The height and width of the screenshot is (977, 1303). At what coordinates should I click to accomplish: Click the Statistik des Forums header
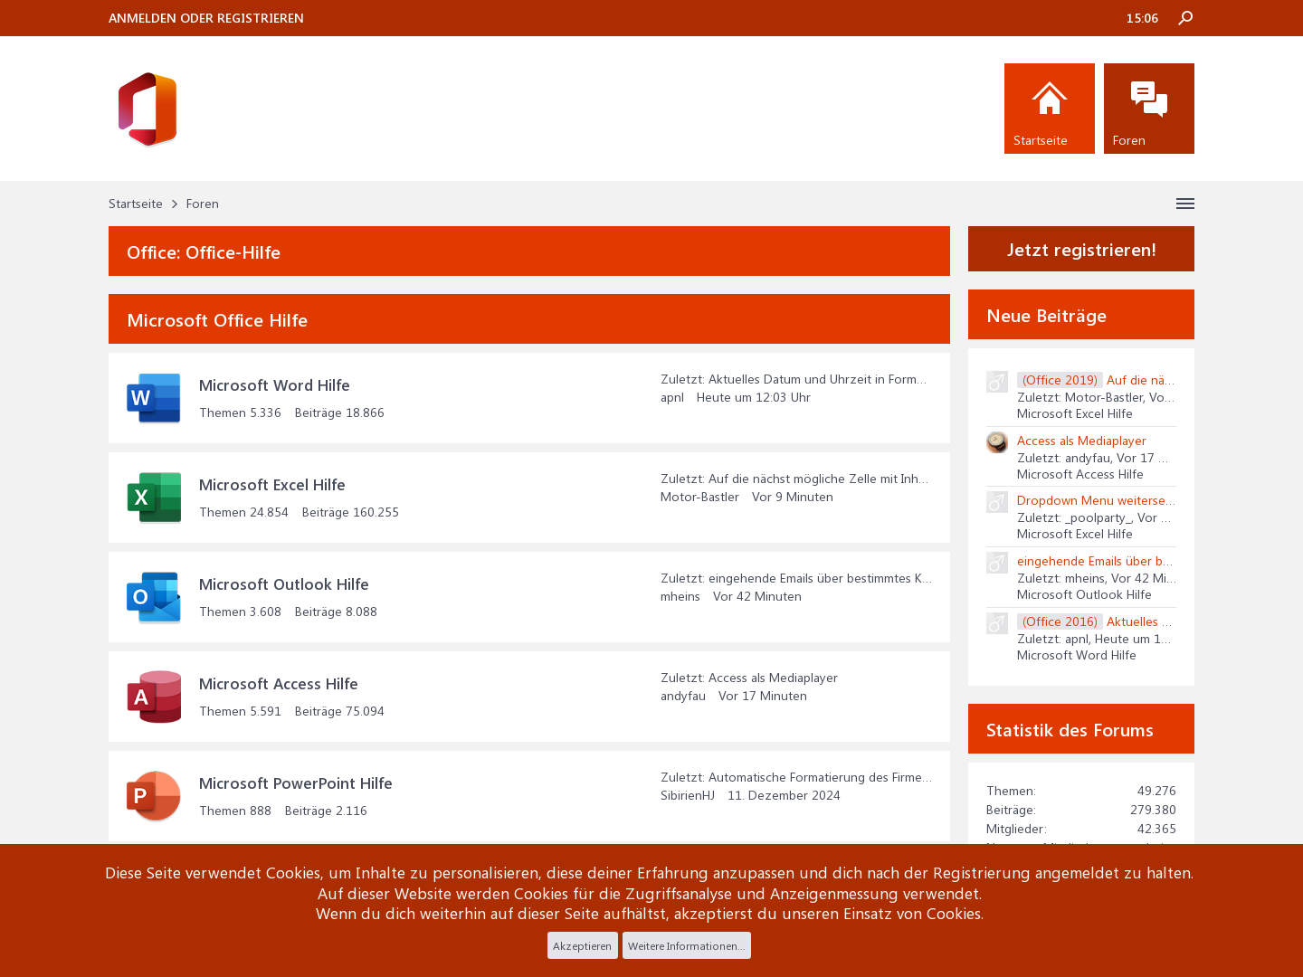tap(1081, 729)
